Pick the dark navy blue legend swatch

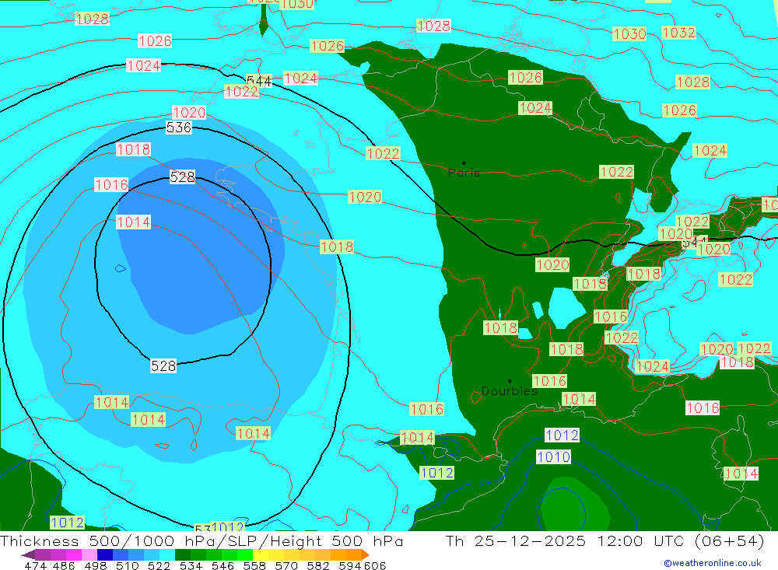pyautogui.click(x=105, y=554)
